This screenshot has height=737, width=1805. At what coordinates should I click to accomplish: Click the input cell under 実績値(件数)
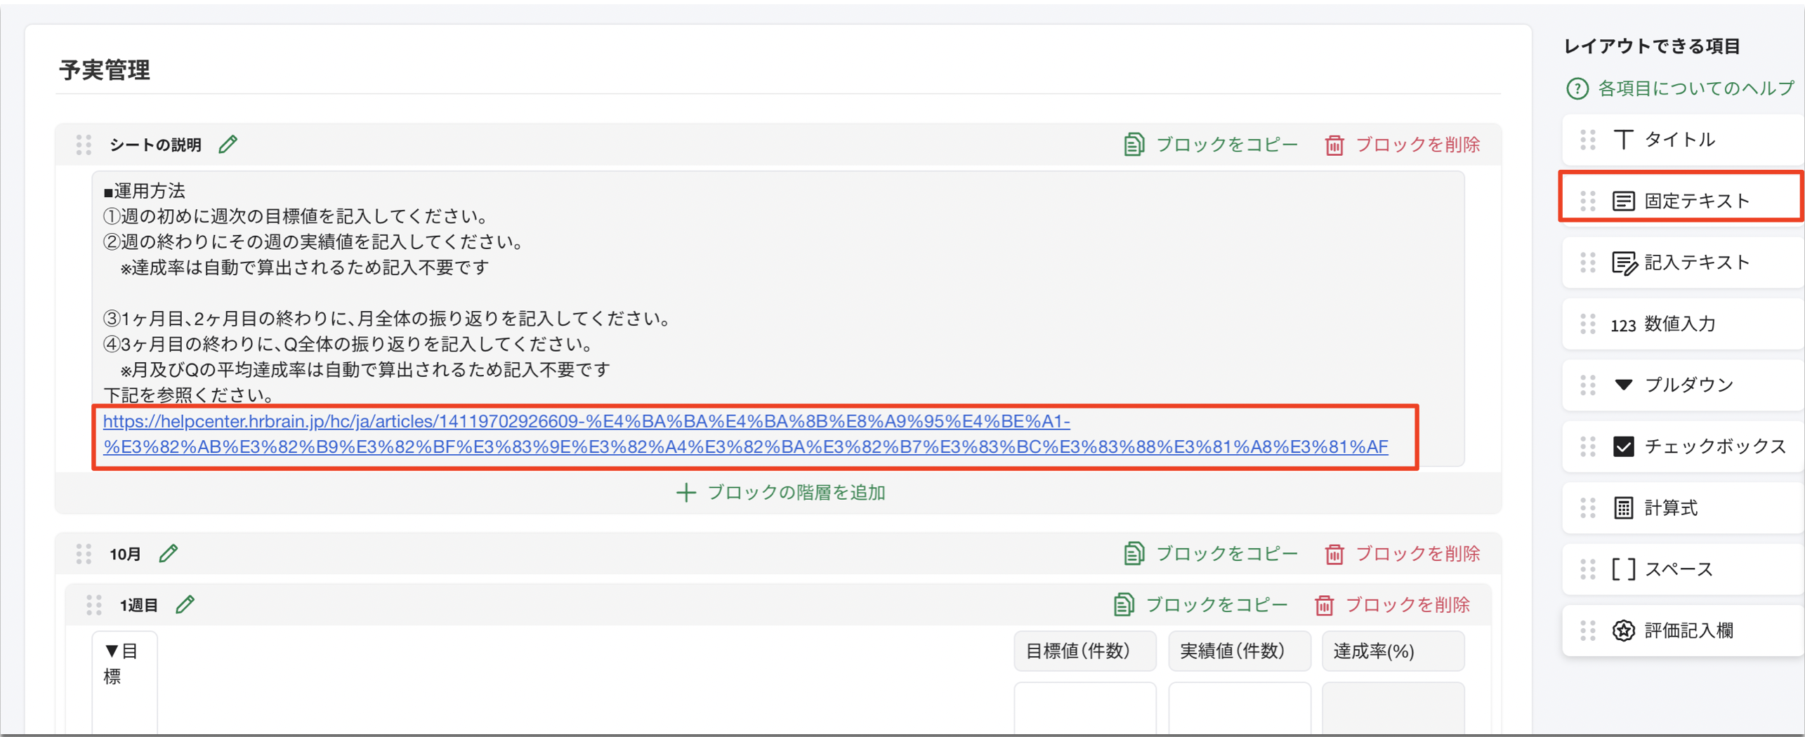pos(1239,708)
